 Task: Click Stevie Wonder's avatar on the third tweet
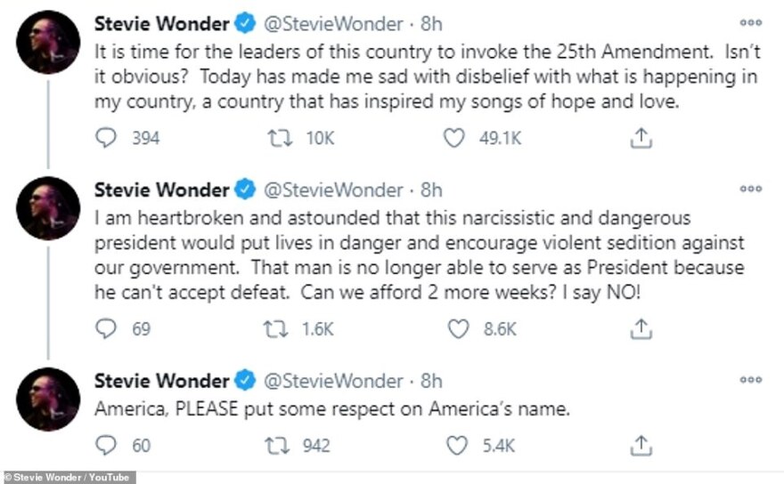(x=48, y=399)
